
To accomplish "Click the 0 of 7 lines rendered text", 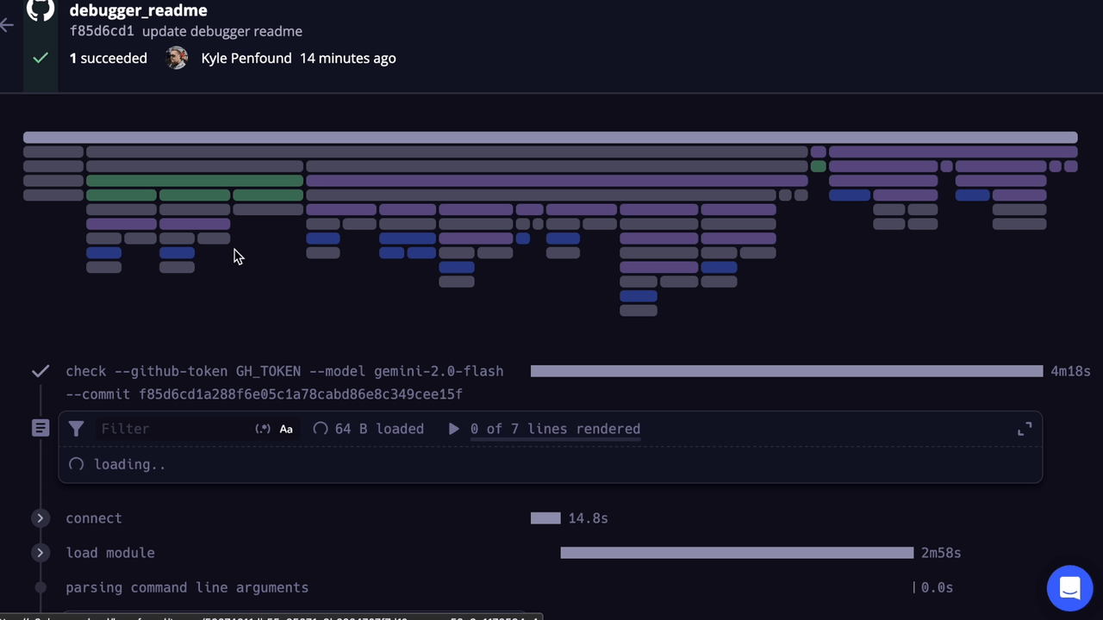I will tap(555, 429).
